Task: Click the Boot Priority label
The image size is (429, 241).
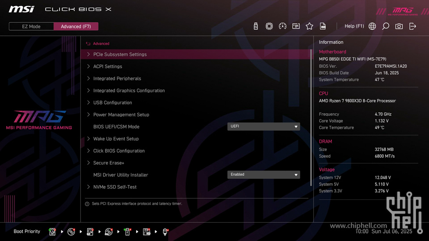Action: [x=27, y=231]
